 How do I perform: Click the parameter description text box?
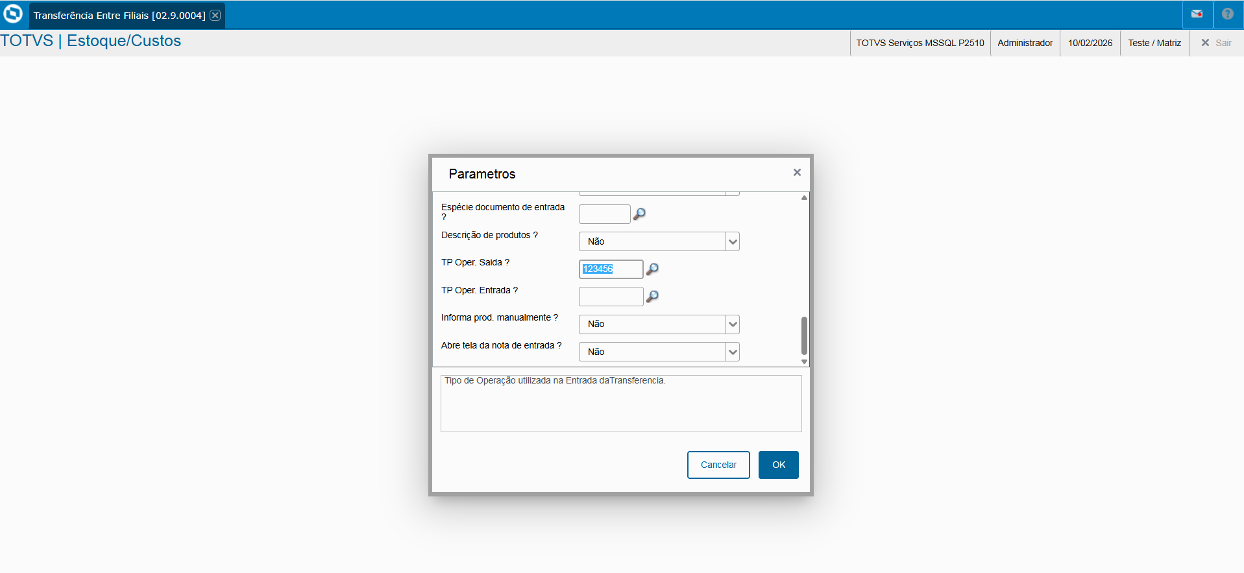[x=621, y=404]
